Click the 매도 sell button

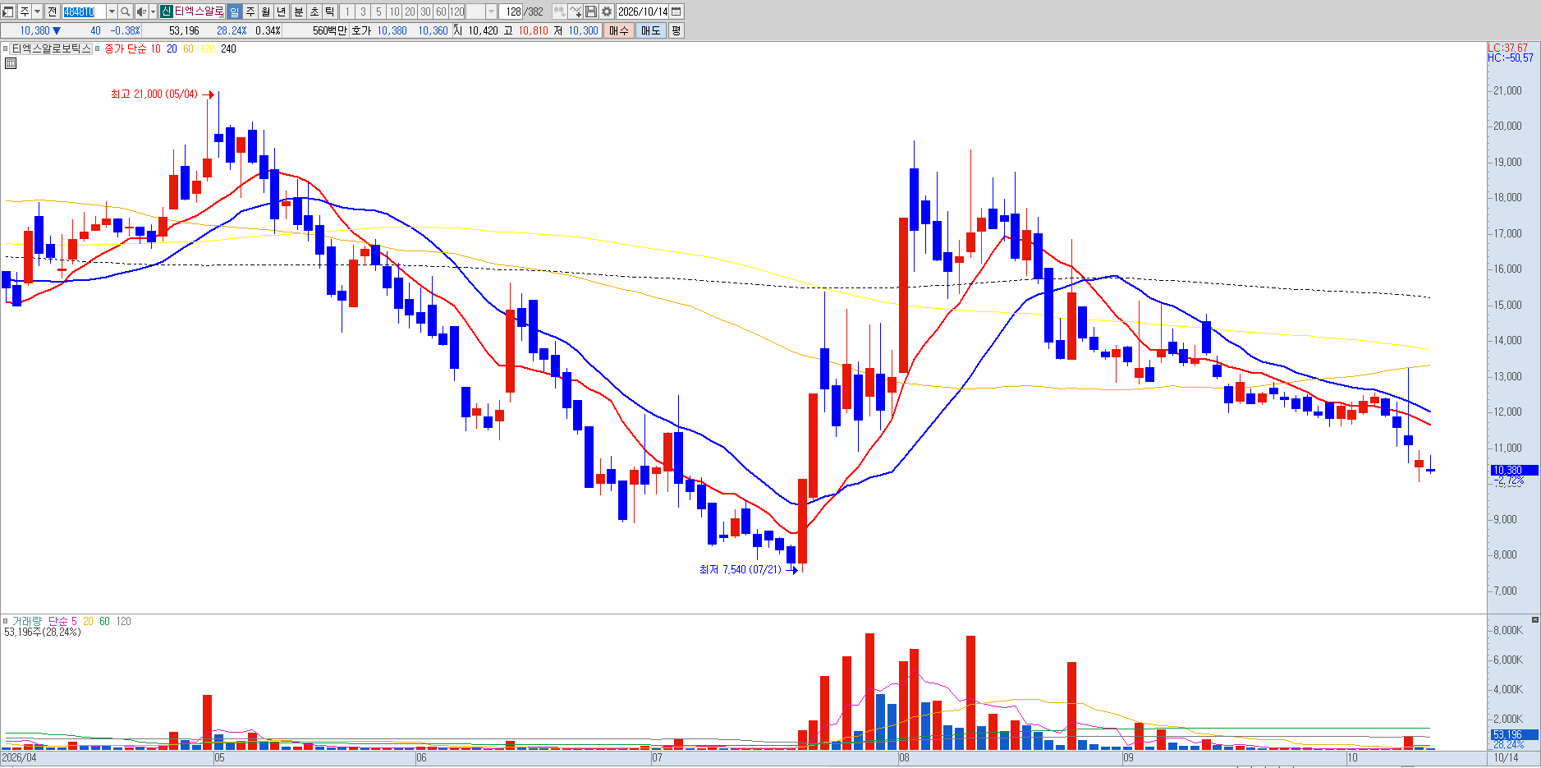650,30
